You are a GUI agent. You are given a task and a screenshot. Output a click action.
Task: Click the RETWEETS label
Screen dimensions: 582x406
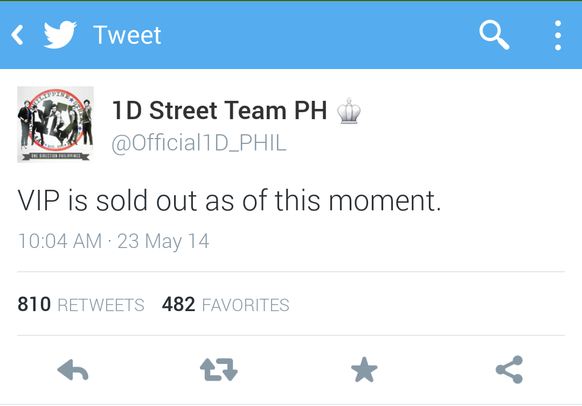(x=101, y=305)
